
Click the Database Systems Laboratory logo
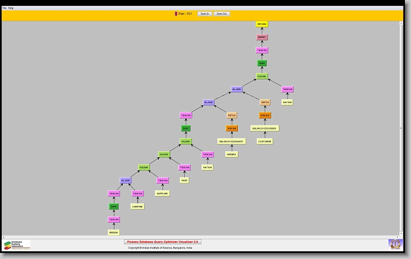[17, 245]
